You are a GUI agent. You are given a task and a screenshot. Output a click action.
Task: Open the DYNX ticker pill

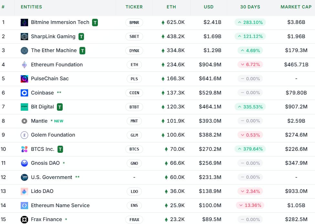pyautogui.click(x=134, y=51)
